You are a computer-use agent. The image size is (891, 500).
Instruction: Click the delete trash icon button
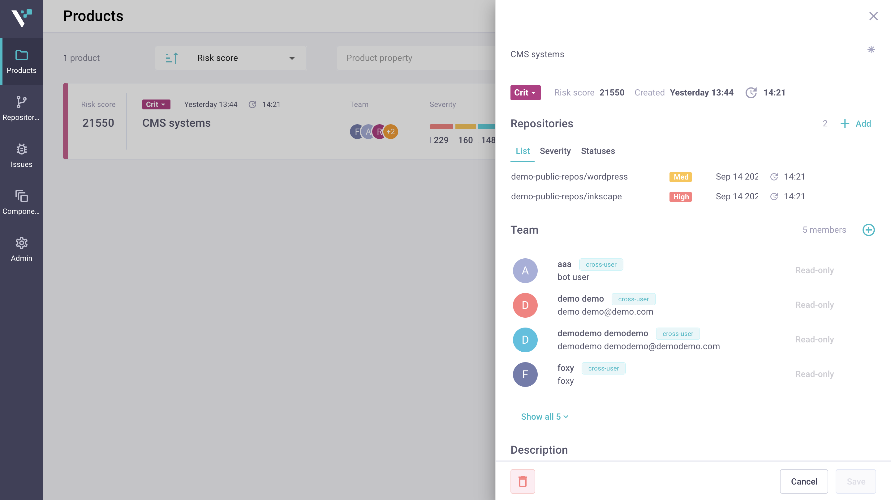tap(523, 482)
